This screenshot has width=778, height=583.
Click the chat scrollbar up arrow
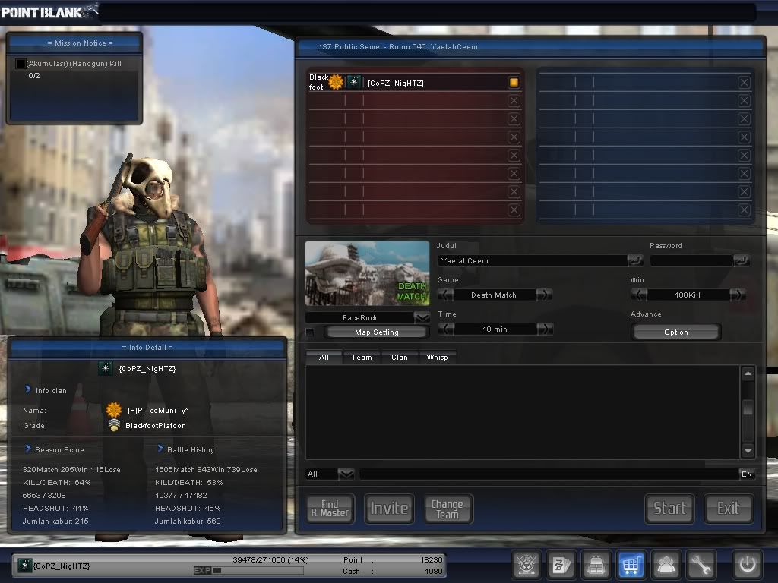[x=748, y=373]
